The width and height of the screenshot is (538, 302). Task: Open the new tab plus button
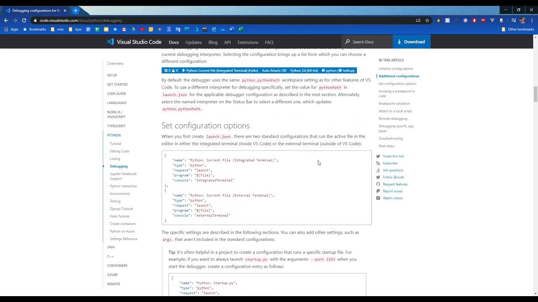[76, 10]
